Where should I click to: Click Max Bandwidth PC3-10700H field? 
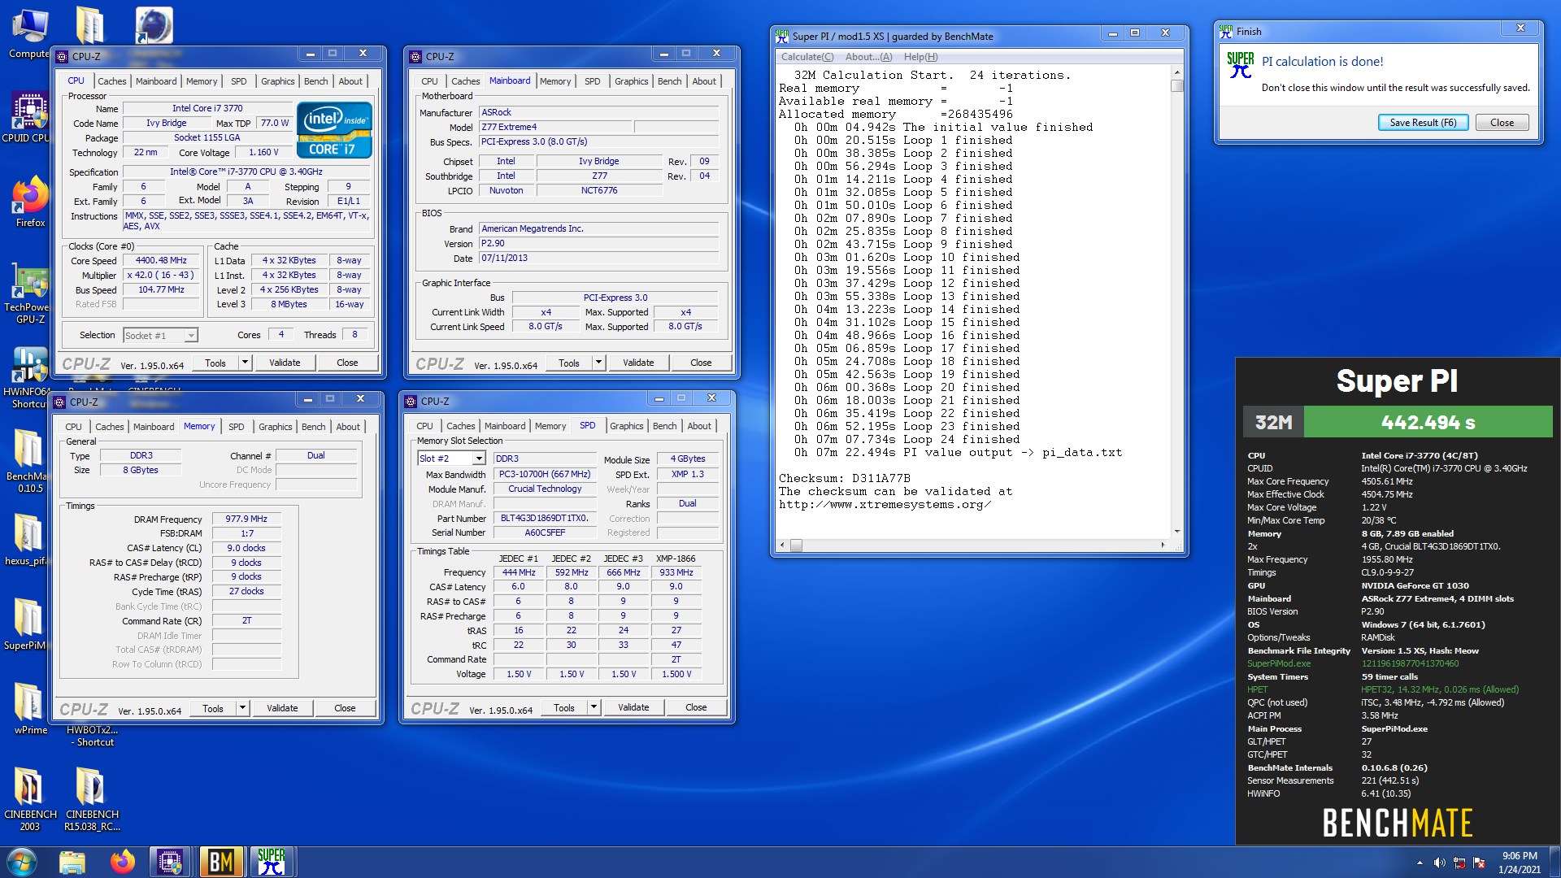545,474
